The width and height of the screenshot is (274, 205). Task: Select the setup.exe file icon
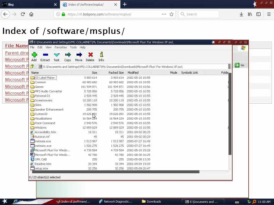pyautogui.click(x=32, y=168)
